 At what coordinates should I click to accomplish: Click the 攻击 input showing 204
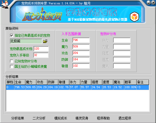81,53
